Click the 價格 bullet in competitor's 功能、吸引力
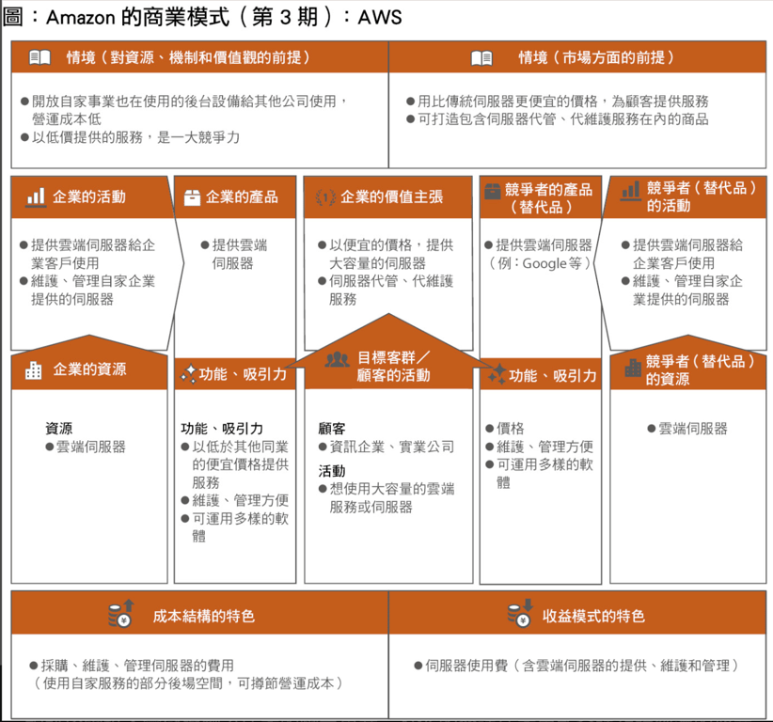This screenshot has height=722, width=773. point(505,429)
